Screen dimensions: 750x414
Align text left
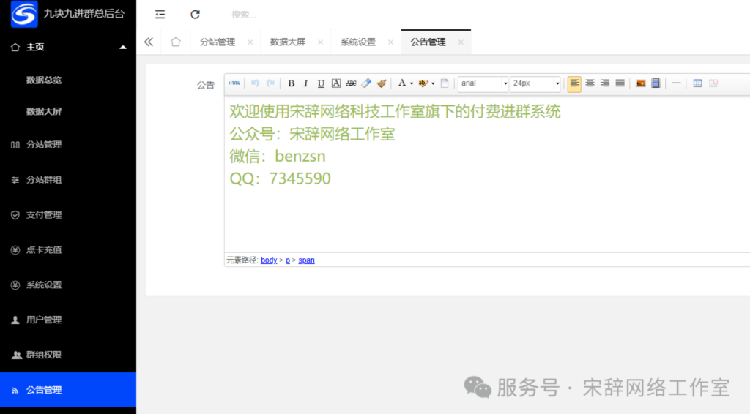pos(574,83)
